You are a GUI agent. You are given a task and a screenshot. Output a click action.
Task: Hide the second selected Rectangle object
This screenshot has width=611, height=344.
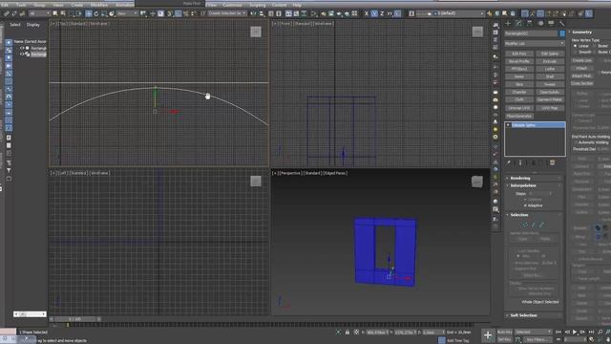[22, 54]
